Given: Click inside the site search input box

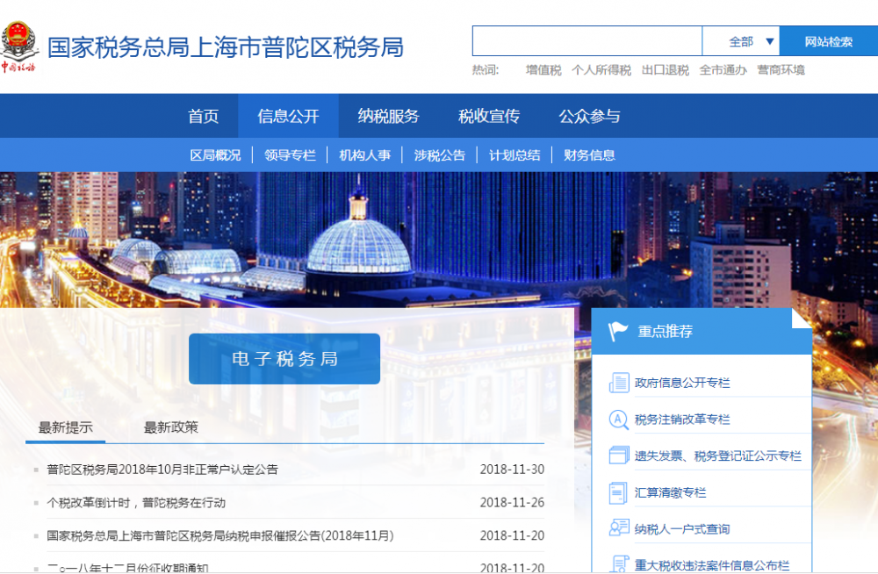Looking at the screenshot, I should pos(587,40).
